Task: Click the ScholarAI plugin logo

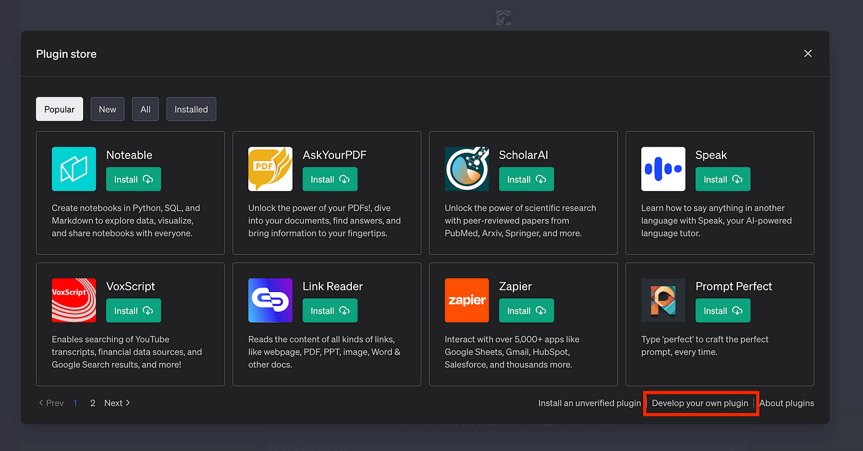Action: coord(467,169)
